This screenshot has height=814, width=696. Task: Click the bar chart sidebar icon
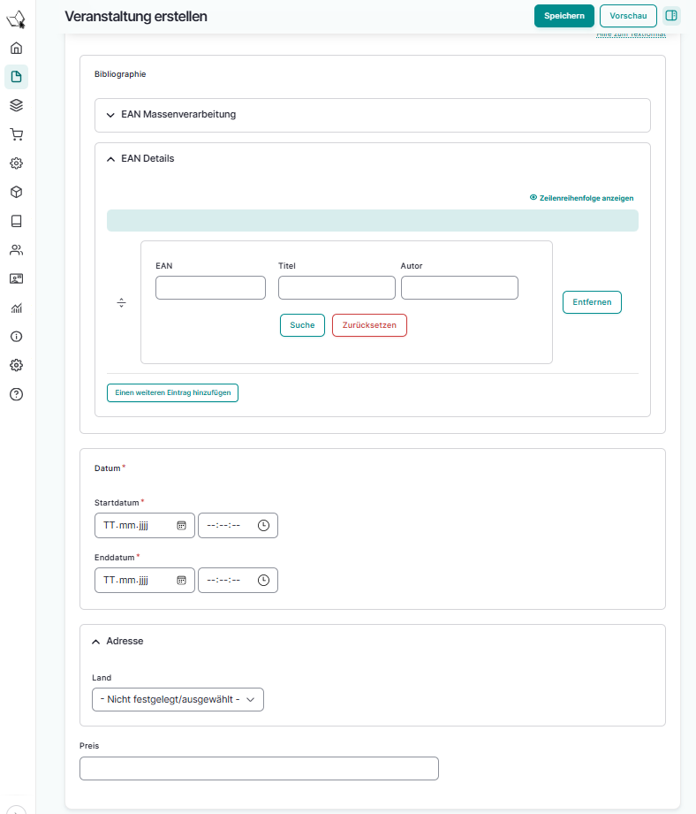point(16,308)
